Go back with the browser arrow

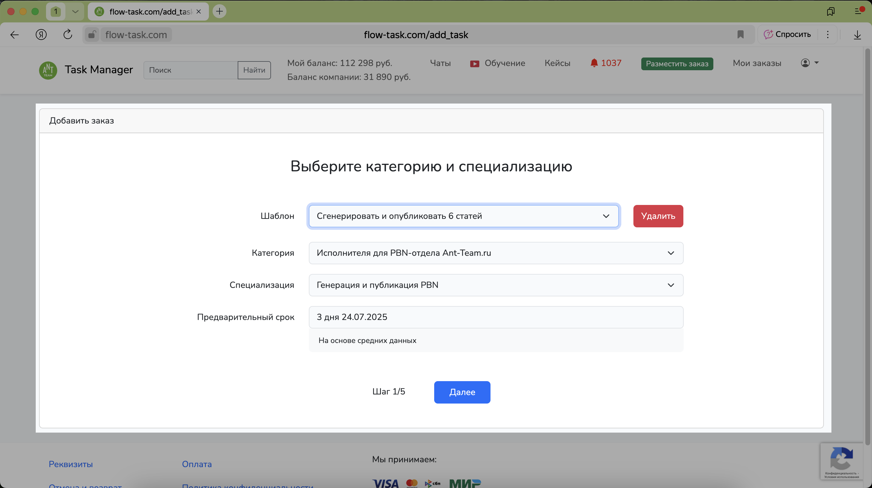point(15,35)
